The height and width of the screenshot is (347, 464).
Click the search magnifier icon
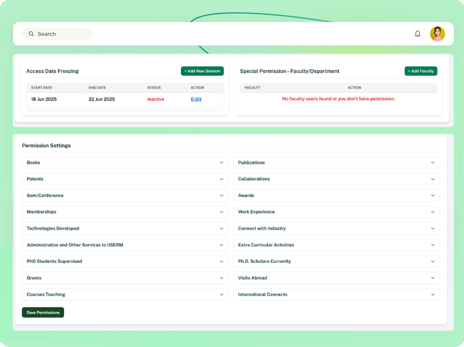31,34
